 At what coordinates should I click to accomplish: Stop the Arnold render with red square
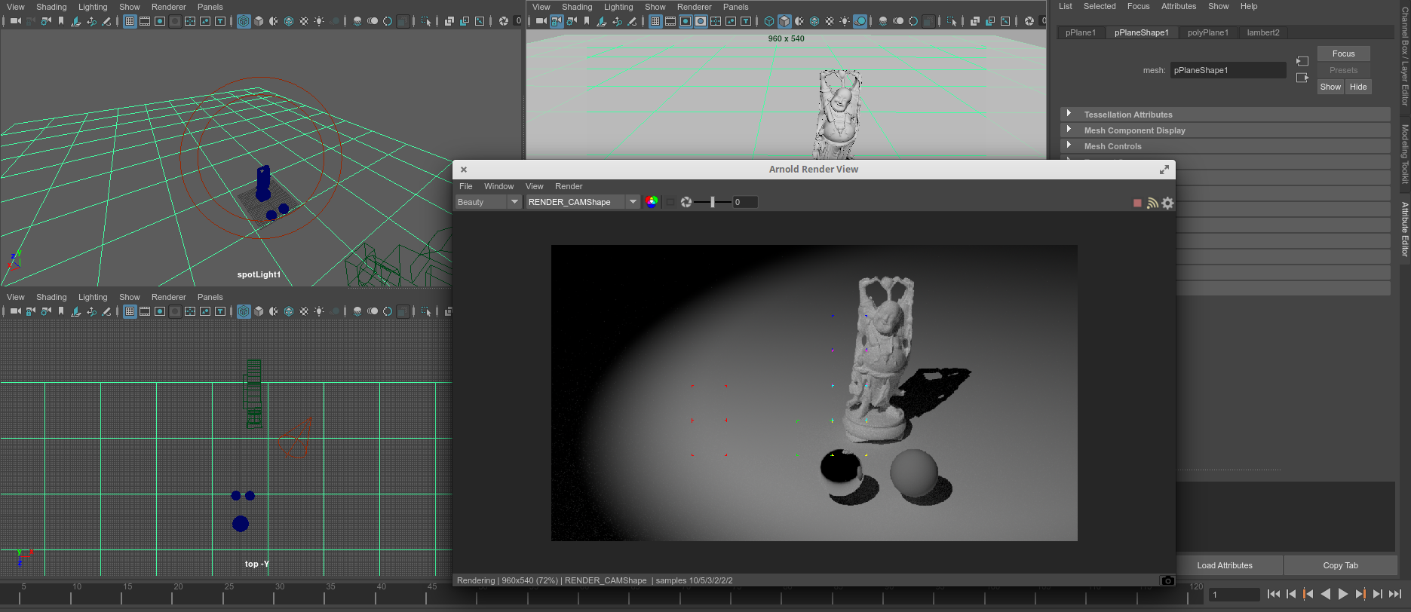point(1137,203)
